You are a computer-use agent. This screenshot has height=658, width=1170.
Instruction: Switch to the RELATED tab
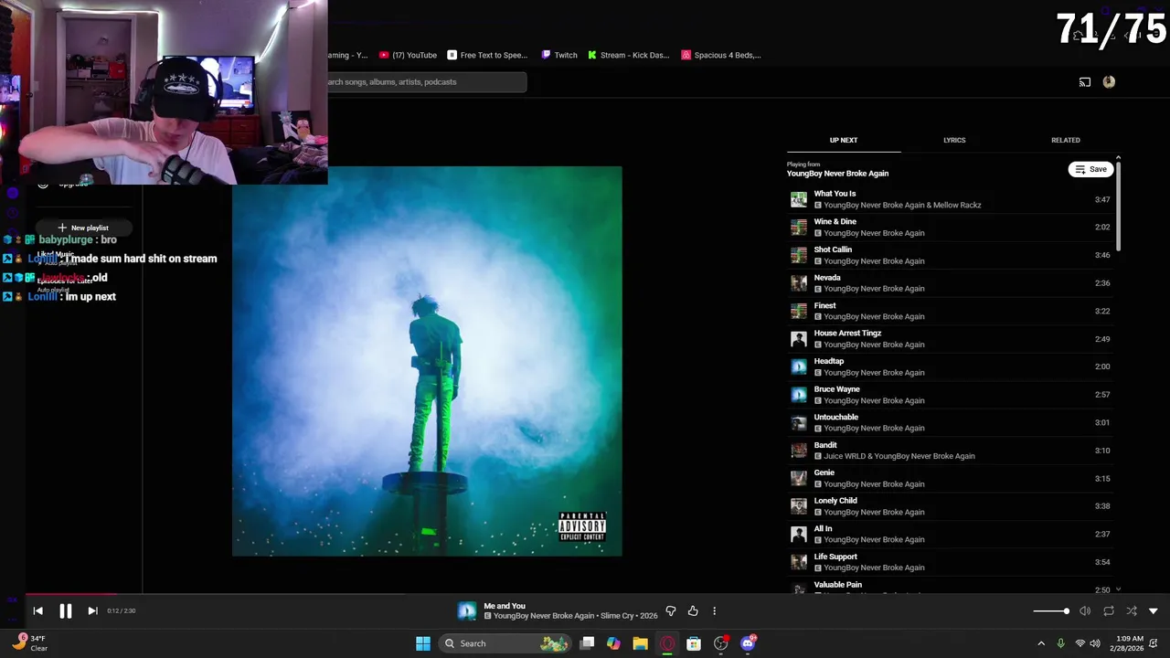tap(1066, 140)
